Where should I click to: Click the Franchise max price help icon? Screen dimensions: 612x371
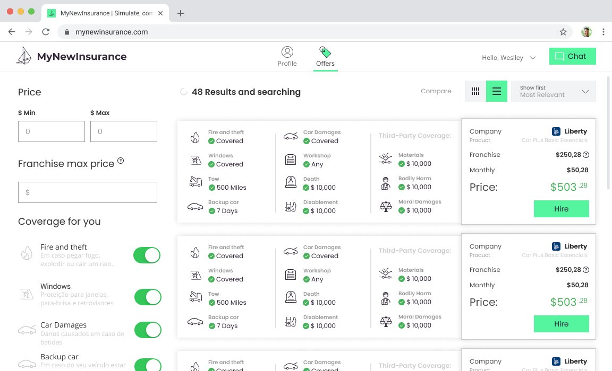click(121, 161)
